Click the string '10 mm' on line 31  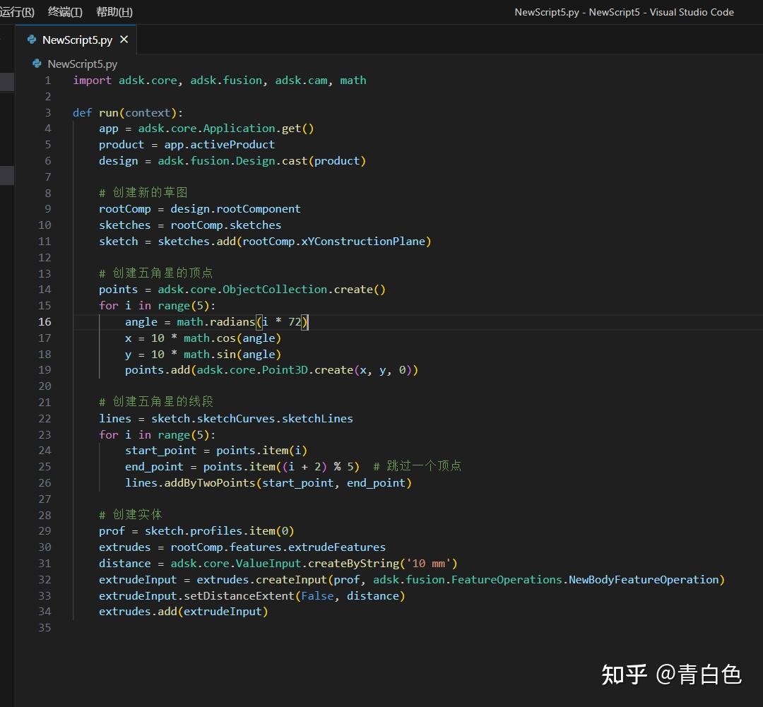tap(429, 563)
